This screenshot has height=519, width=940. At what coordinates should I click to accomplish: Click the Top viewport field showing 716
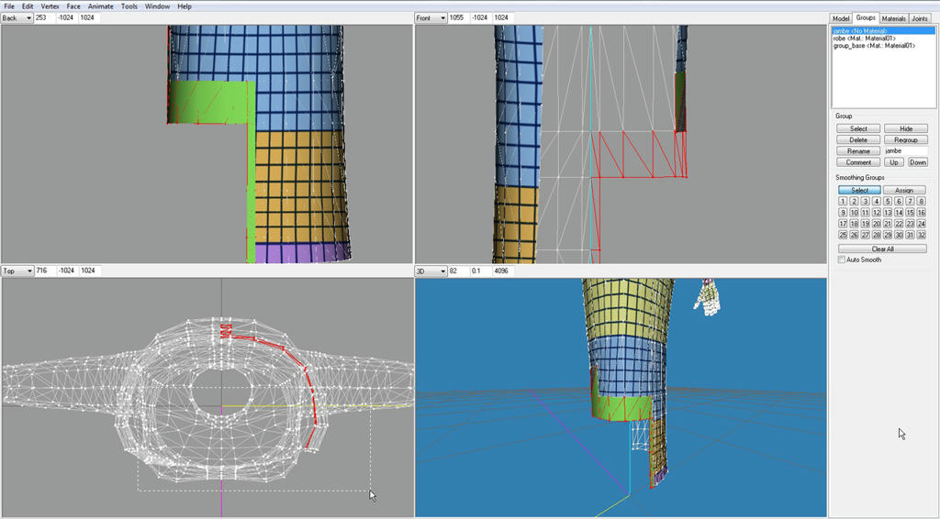(x=44, y=271)
